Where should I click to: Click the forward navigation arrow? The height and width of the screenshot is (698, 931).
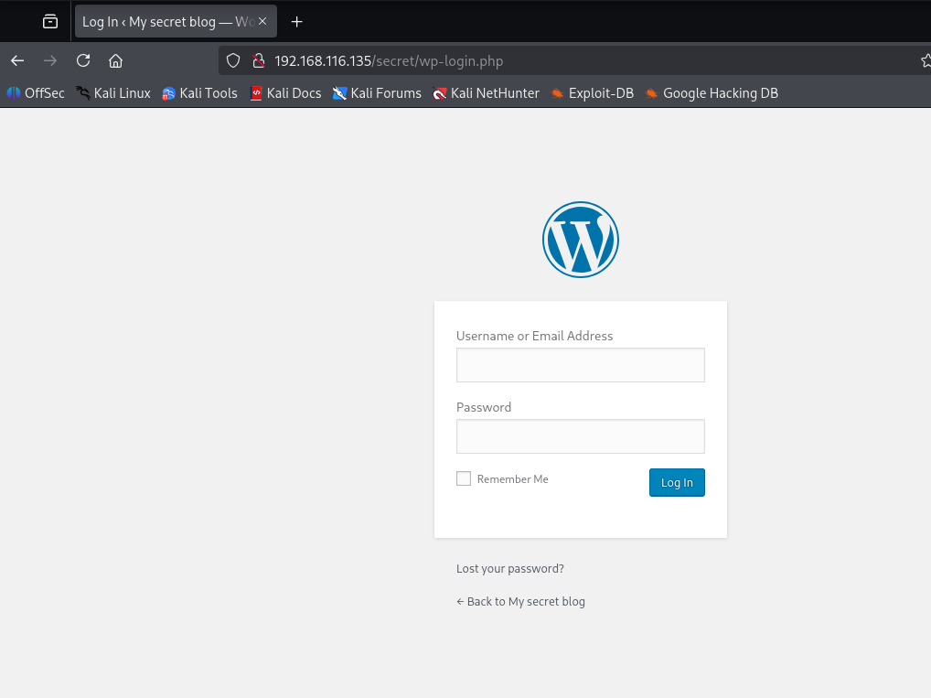50,60
